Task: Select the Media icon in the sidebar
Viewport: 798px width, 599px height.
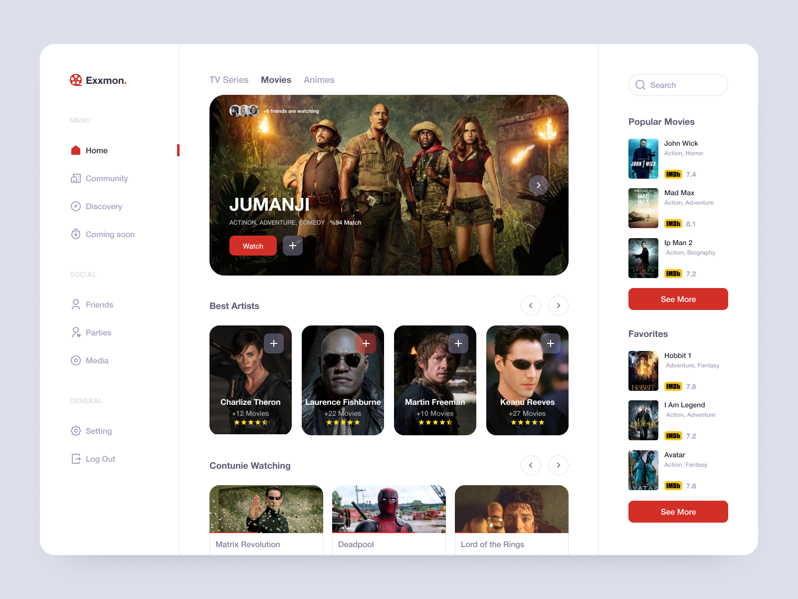Action: click(76, 360)
